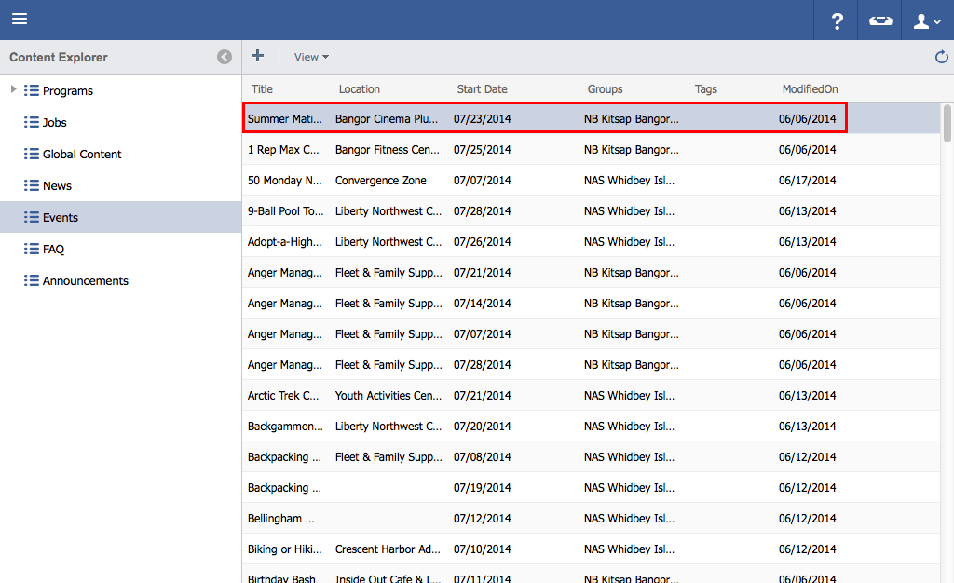Screen dimensions: 954x583
Task: Click the phone contact icon
Action: tap(880, 20)
